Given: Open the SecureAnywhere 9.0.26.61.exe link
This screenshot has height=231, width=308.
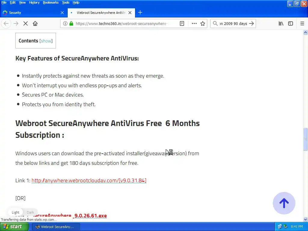Looking at the screenshot, I should [70, 216].
